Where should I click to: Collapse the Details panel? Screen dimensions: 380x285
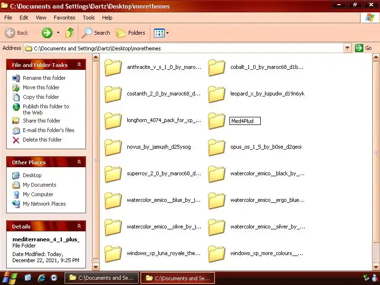tap(79, 226)
